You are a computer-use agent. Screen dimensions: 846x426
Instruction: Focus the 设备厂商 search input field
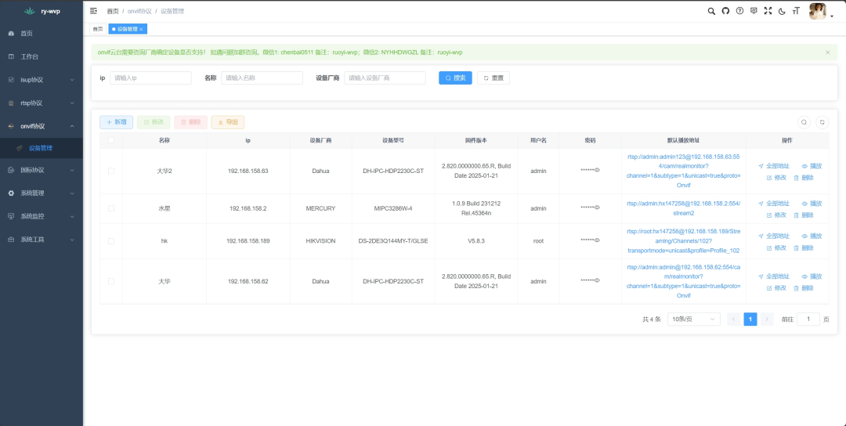(x=385, y=78)
